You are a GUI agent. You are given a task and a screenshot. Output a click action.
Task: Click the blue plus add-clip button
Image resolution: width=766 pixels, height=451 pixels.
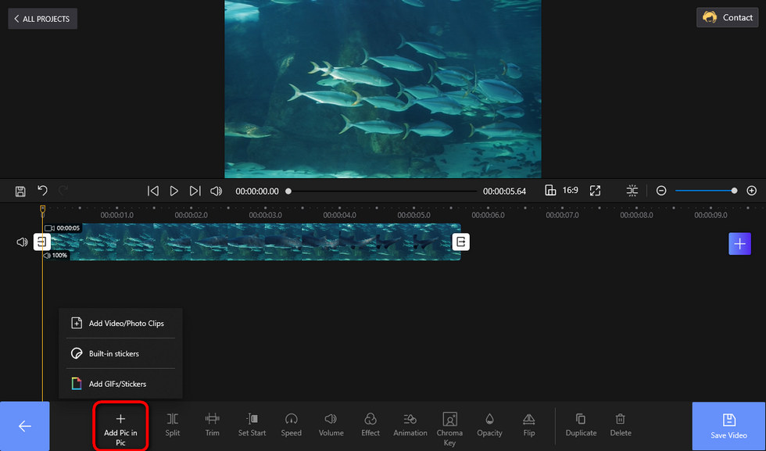coord(739,243)
